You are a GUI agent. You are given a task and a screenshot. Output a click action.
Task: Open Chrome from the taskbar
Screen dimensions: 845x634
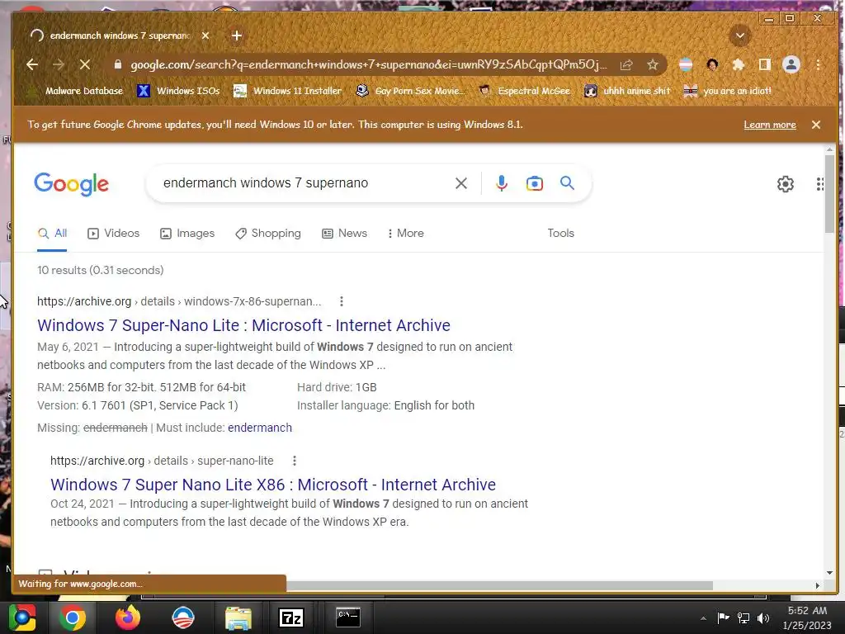pos(73,617)
